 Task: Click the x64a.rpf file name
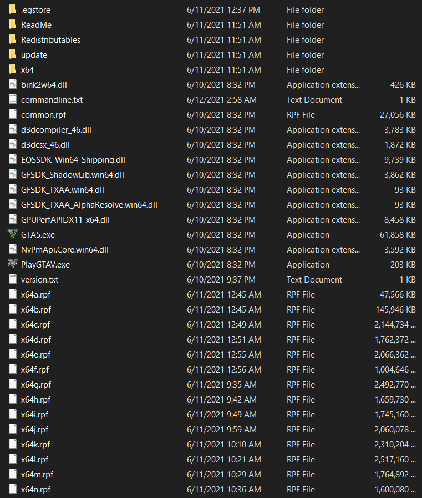coord(35,295)
